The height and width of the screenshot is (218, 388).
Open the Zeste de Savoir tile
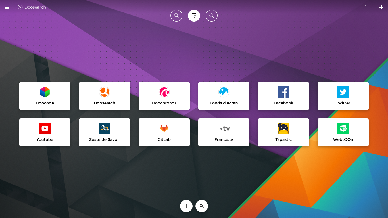pyautogui.click(x=105, y=132)
